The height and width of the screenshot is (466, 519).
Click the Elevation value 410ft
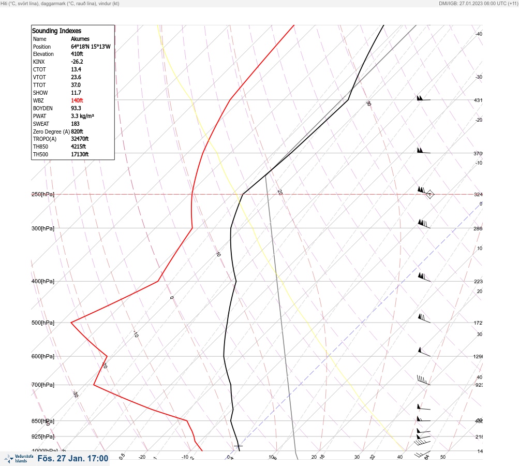(77, 54)
